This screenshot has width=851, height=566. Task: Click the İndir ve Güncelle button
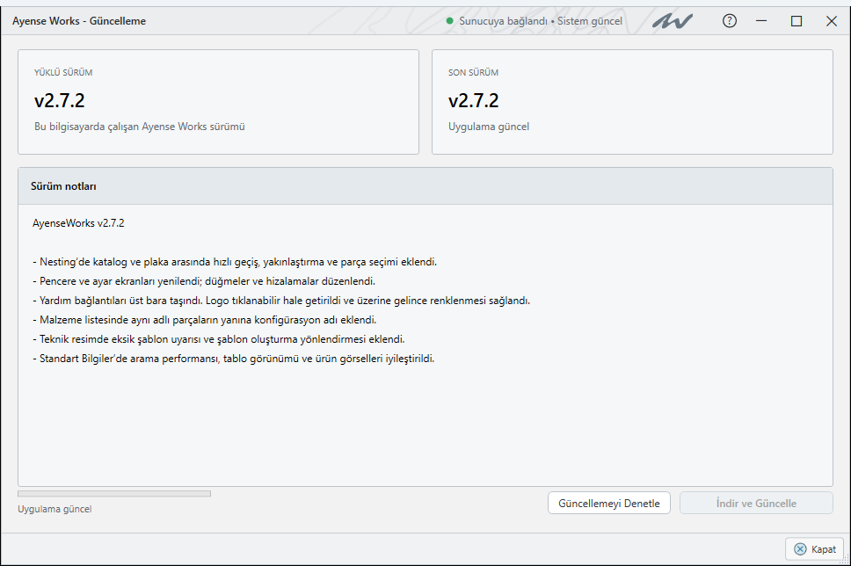(756, 503)
